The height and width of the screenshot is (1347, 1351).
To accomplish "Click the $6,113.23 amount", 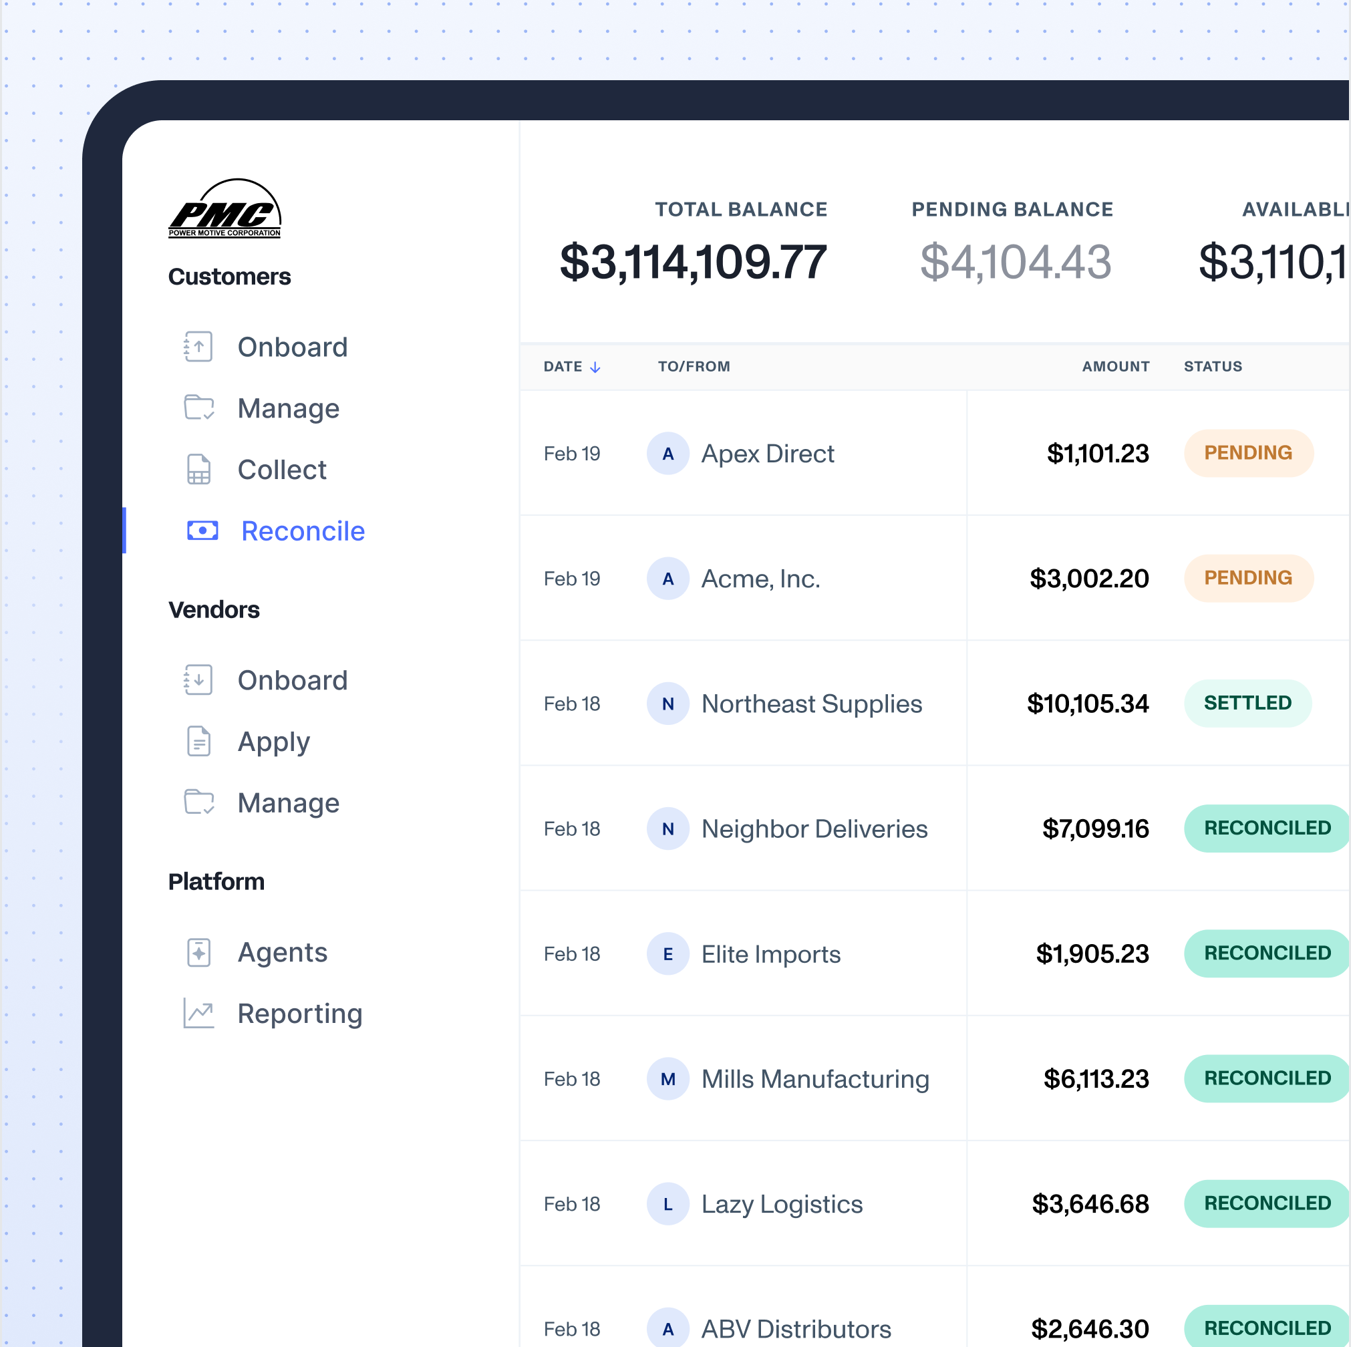I will click(x=1096, y=1080).
